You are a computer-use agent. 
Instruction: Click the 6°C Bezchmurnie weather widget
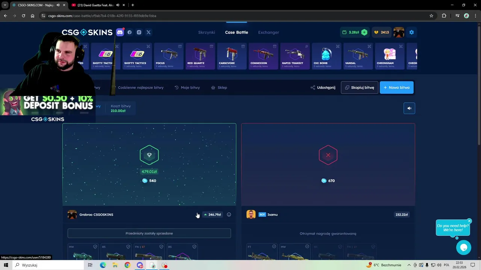click(x=384, y=265)
